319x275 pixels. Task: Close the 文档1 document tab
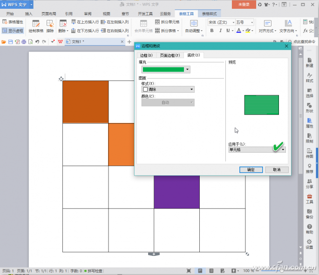[x=122, y=42]
